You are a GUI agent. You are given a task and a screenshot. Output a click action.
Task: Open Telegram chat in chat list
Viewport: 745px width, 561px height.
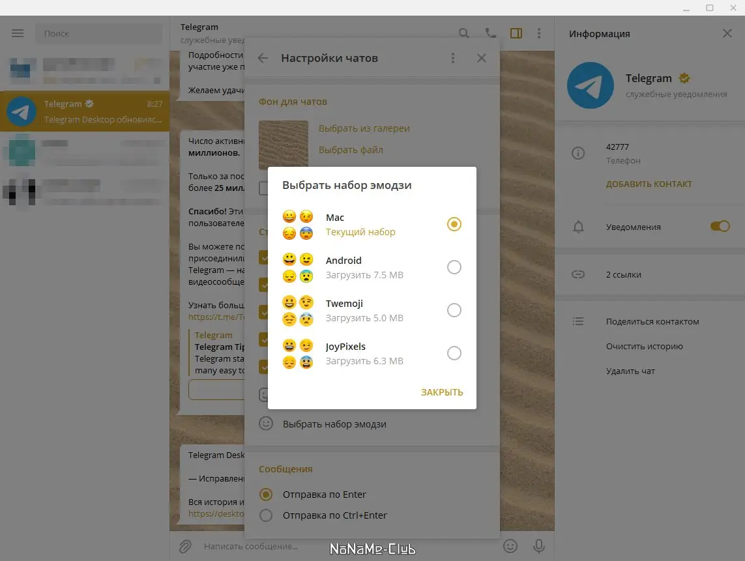pos(85,111)
